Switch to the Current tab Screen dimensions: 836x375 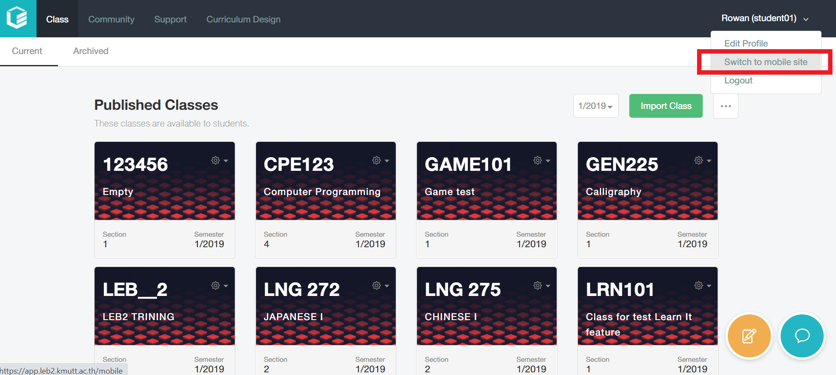(x=27, y=51)
